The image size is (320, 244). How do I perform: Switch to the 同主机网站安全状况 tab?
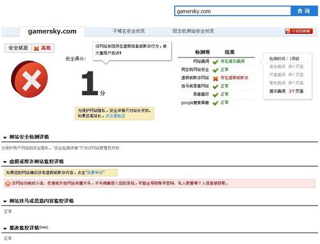[x=193, y=31]
